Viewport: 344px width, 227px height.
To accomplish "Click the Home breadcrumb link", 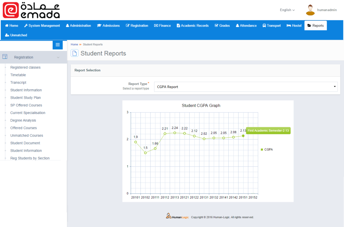I will point(74,44).
